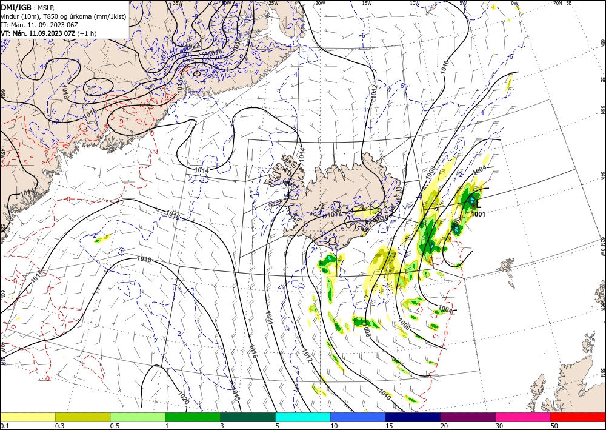The image size is (606, 430).
Task: Select the navy 15–20 mm legend swatch
Action: pos(413,417)
